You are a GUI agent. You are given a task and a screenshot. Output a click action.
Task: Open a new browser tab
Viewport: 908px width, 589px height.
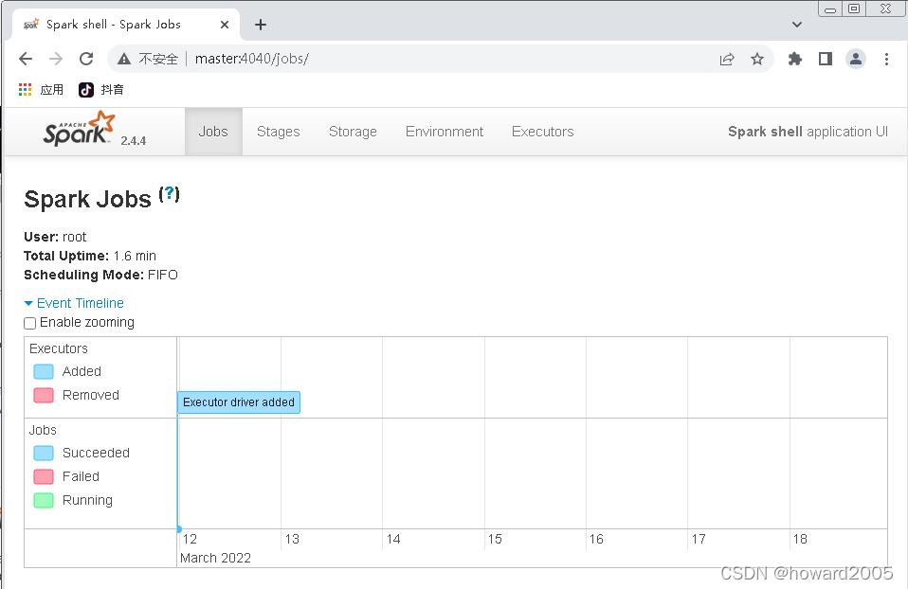(261, 25)
